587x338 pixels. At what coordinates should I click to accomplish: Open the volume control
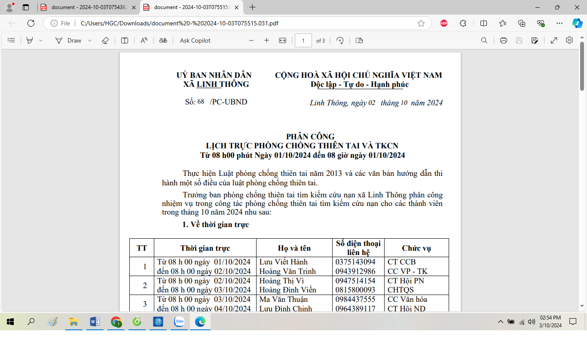point(532,321)
